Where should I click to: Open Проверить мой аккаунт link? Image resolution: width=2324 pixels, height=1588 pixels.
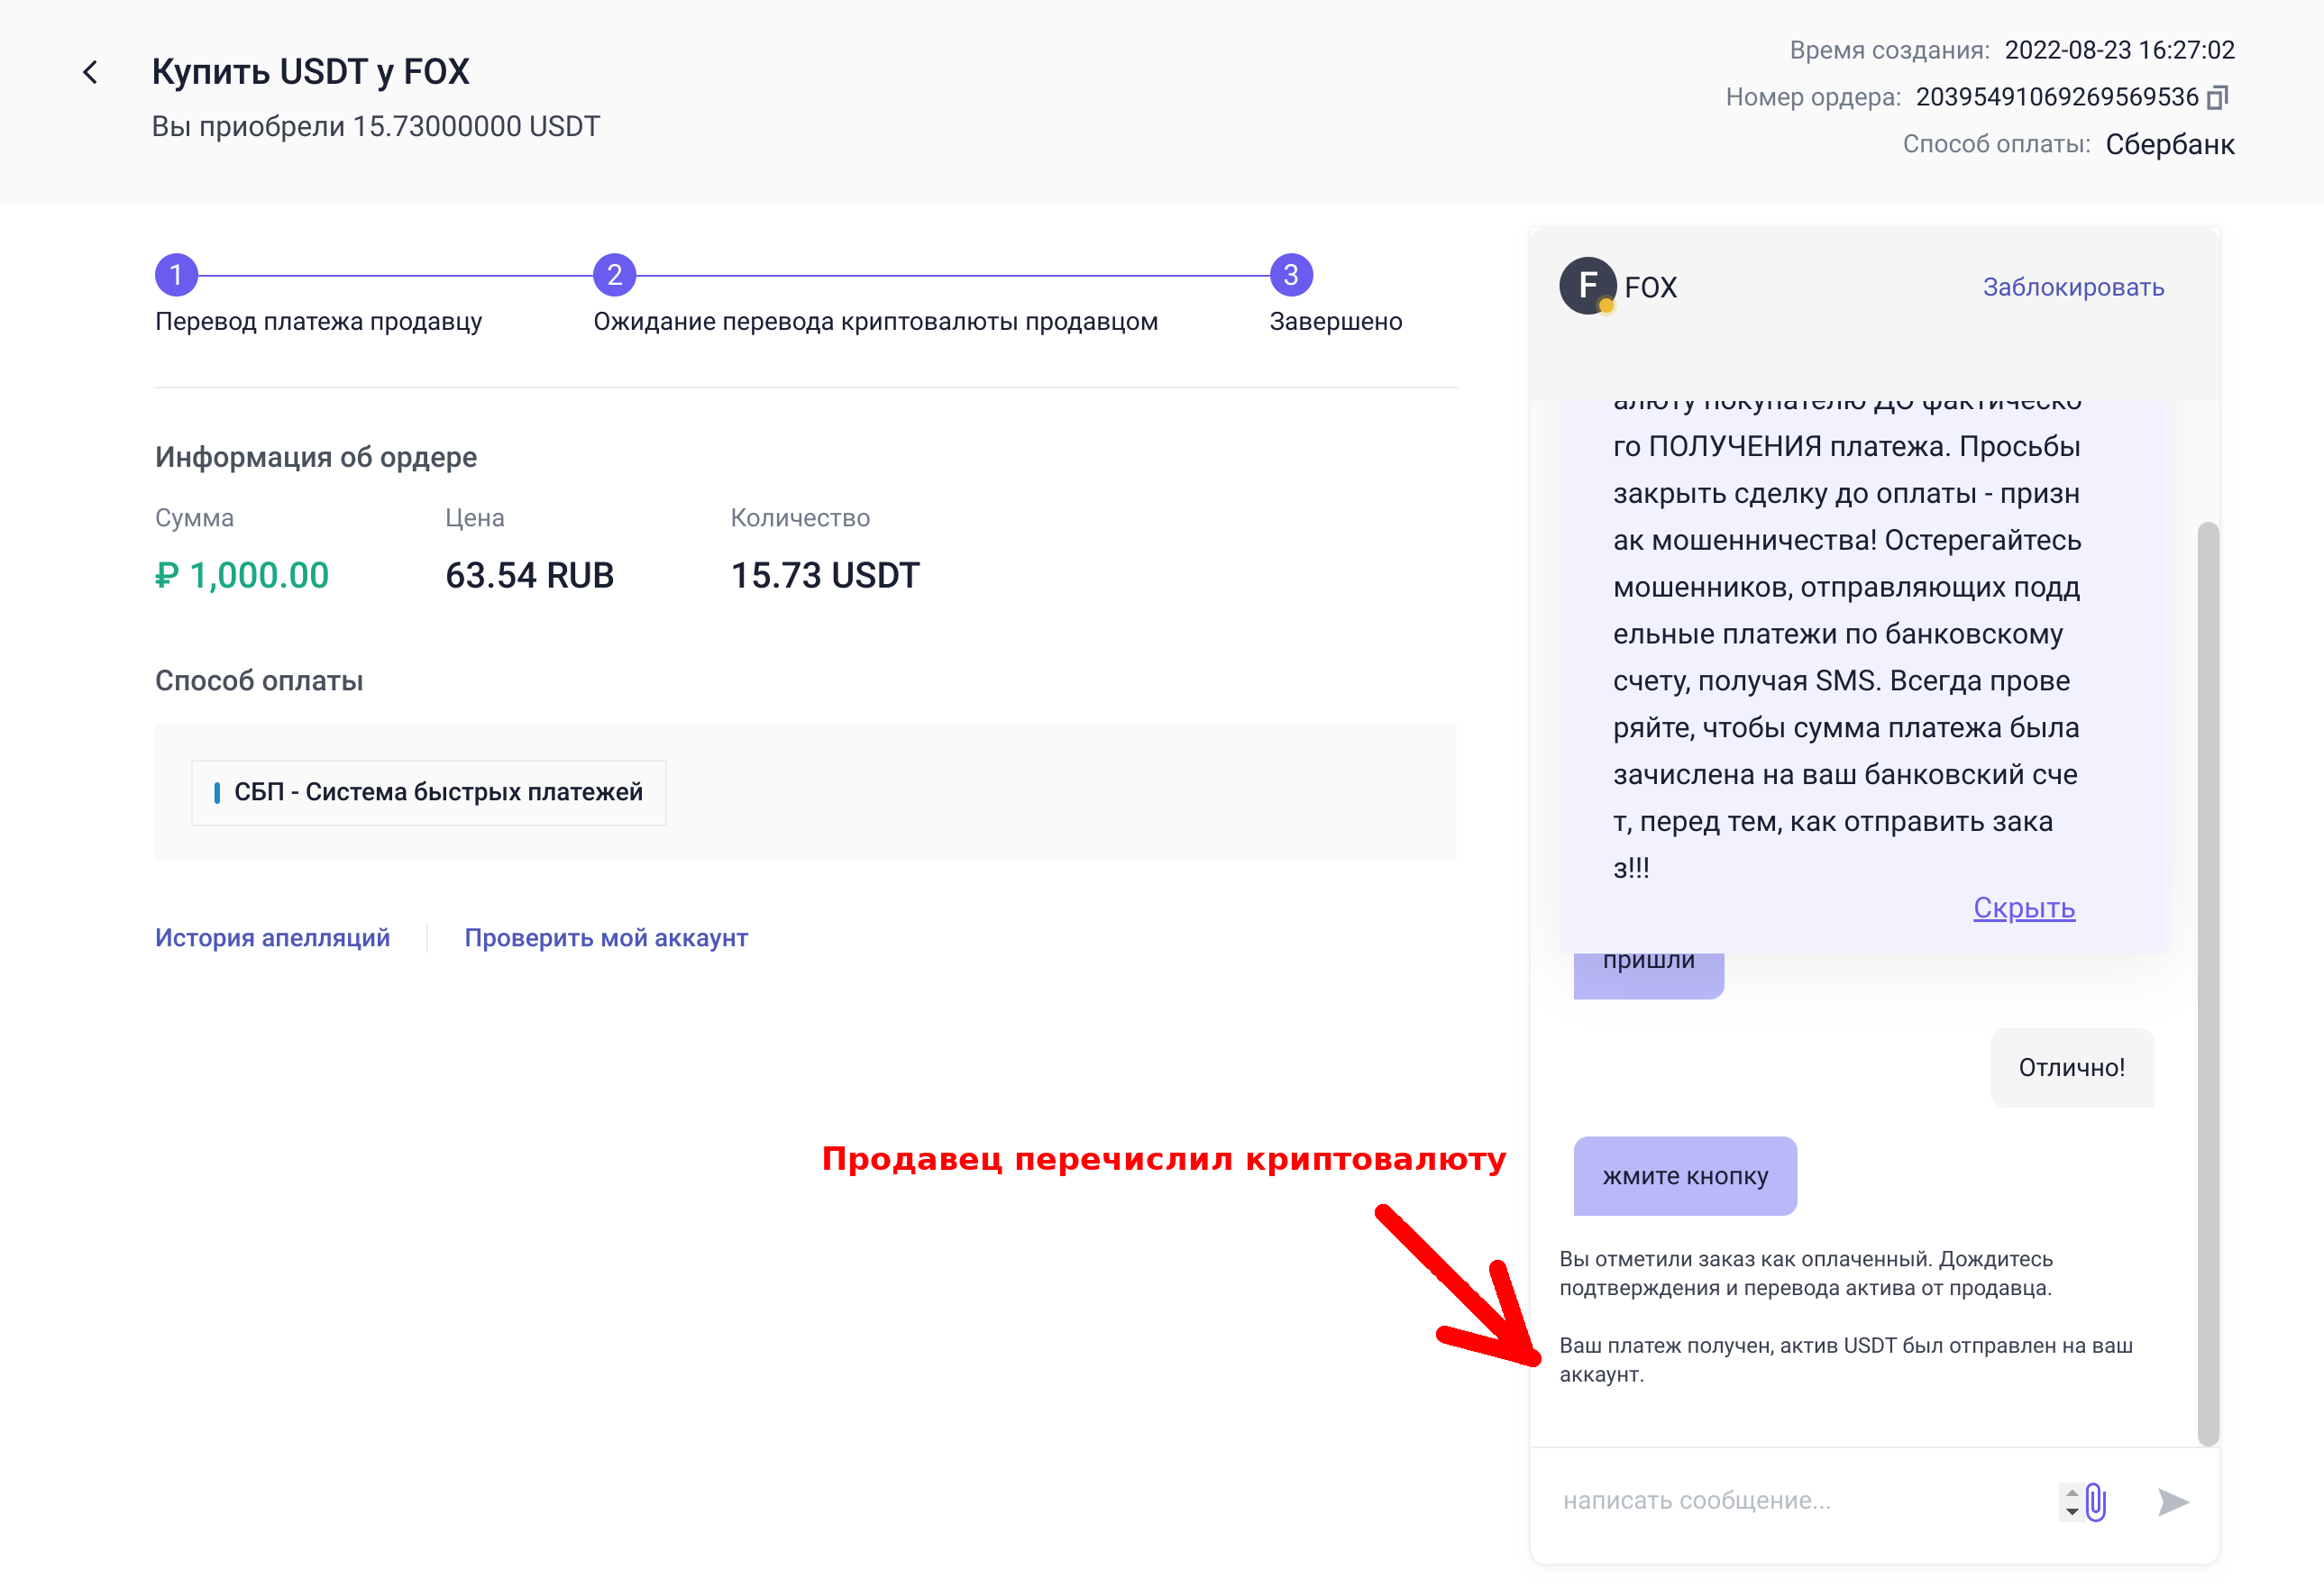click(x=605, y=938)
